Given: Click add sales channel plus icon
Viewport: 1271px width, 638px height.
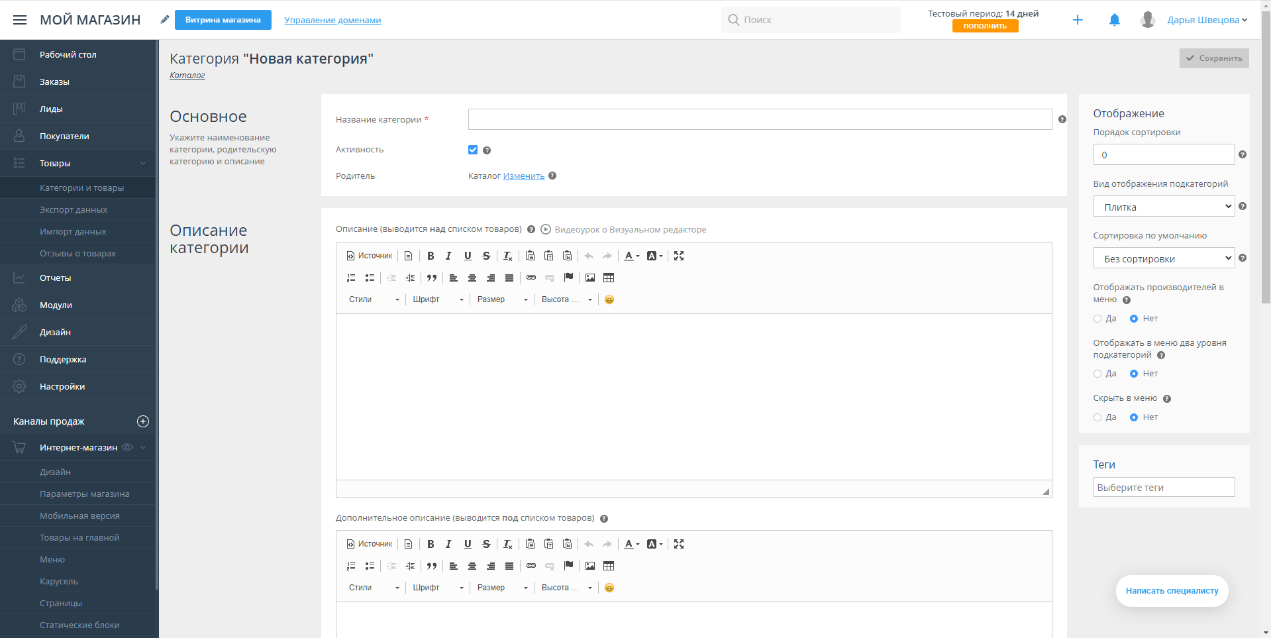Looking at the screenshot, I should coord(143,421).
